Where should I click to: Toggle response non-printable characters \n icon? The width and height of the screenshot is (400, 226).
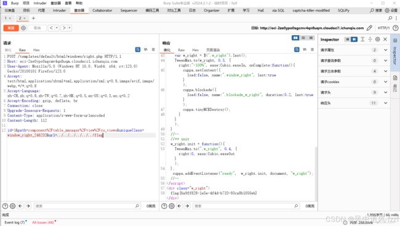pyautogui.click(x=305, y=49)
